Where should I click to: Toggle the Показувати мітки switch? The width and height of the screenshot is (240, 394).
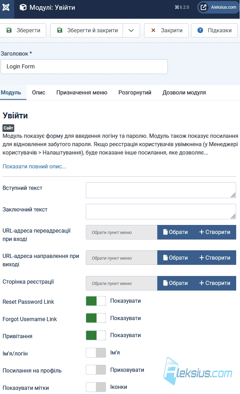(96, 387)
